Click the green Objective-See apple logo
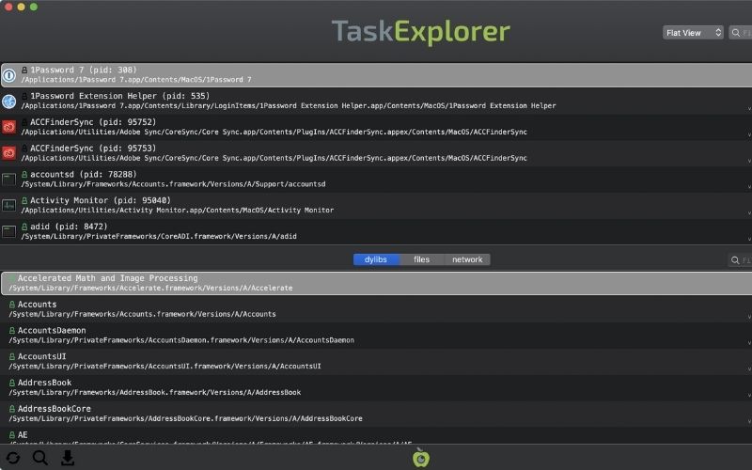 pyautogui.click(x=421, y=458)
